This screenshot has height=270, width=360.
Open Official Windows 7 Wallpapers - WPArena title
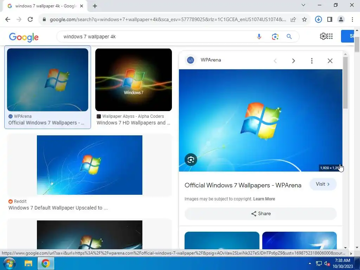243,185
